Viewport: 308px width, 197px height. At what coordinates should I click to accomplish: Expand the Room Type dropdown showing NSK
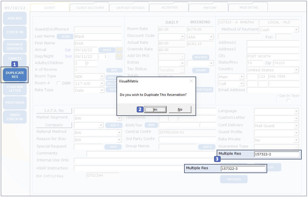point(102,77)
